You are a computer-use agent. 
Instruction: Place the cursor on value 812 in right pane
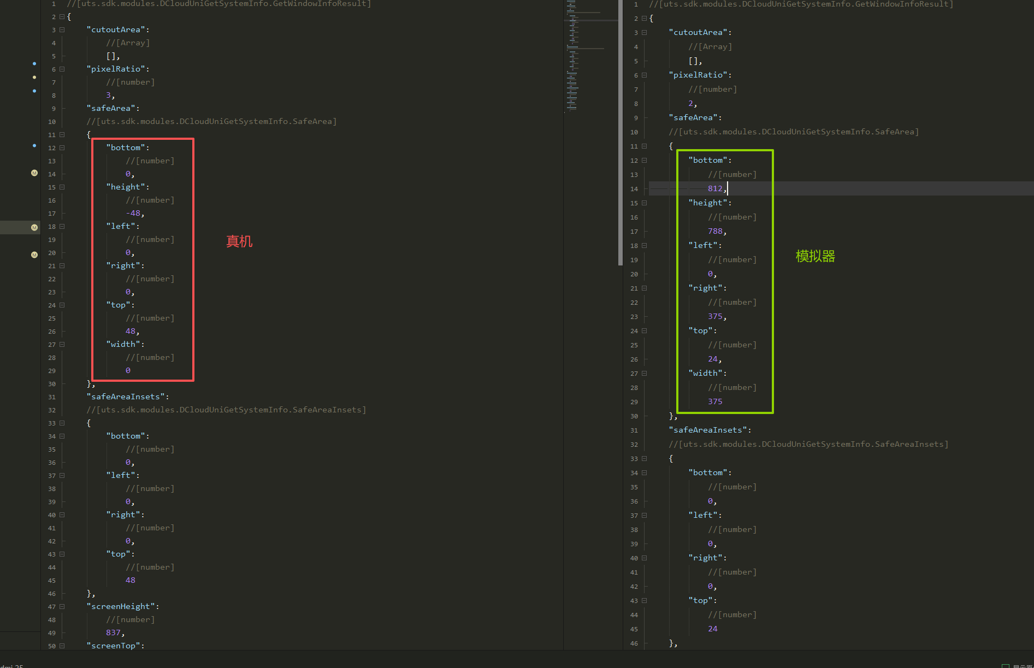pos(715,188)
